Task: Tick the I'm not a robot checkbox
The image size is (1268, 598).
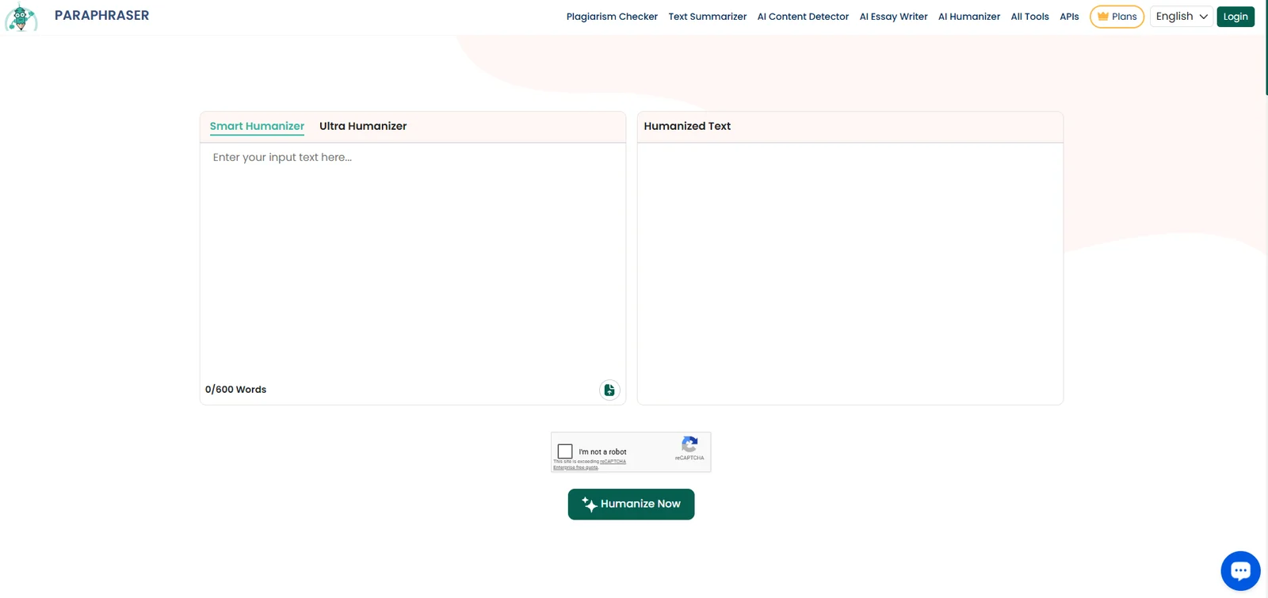Action: click(565, 451)
